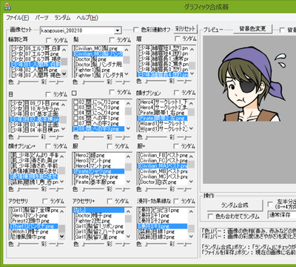Click down arrow of 口 list scrollbar

click(128, 128)
